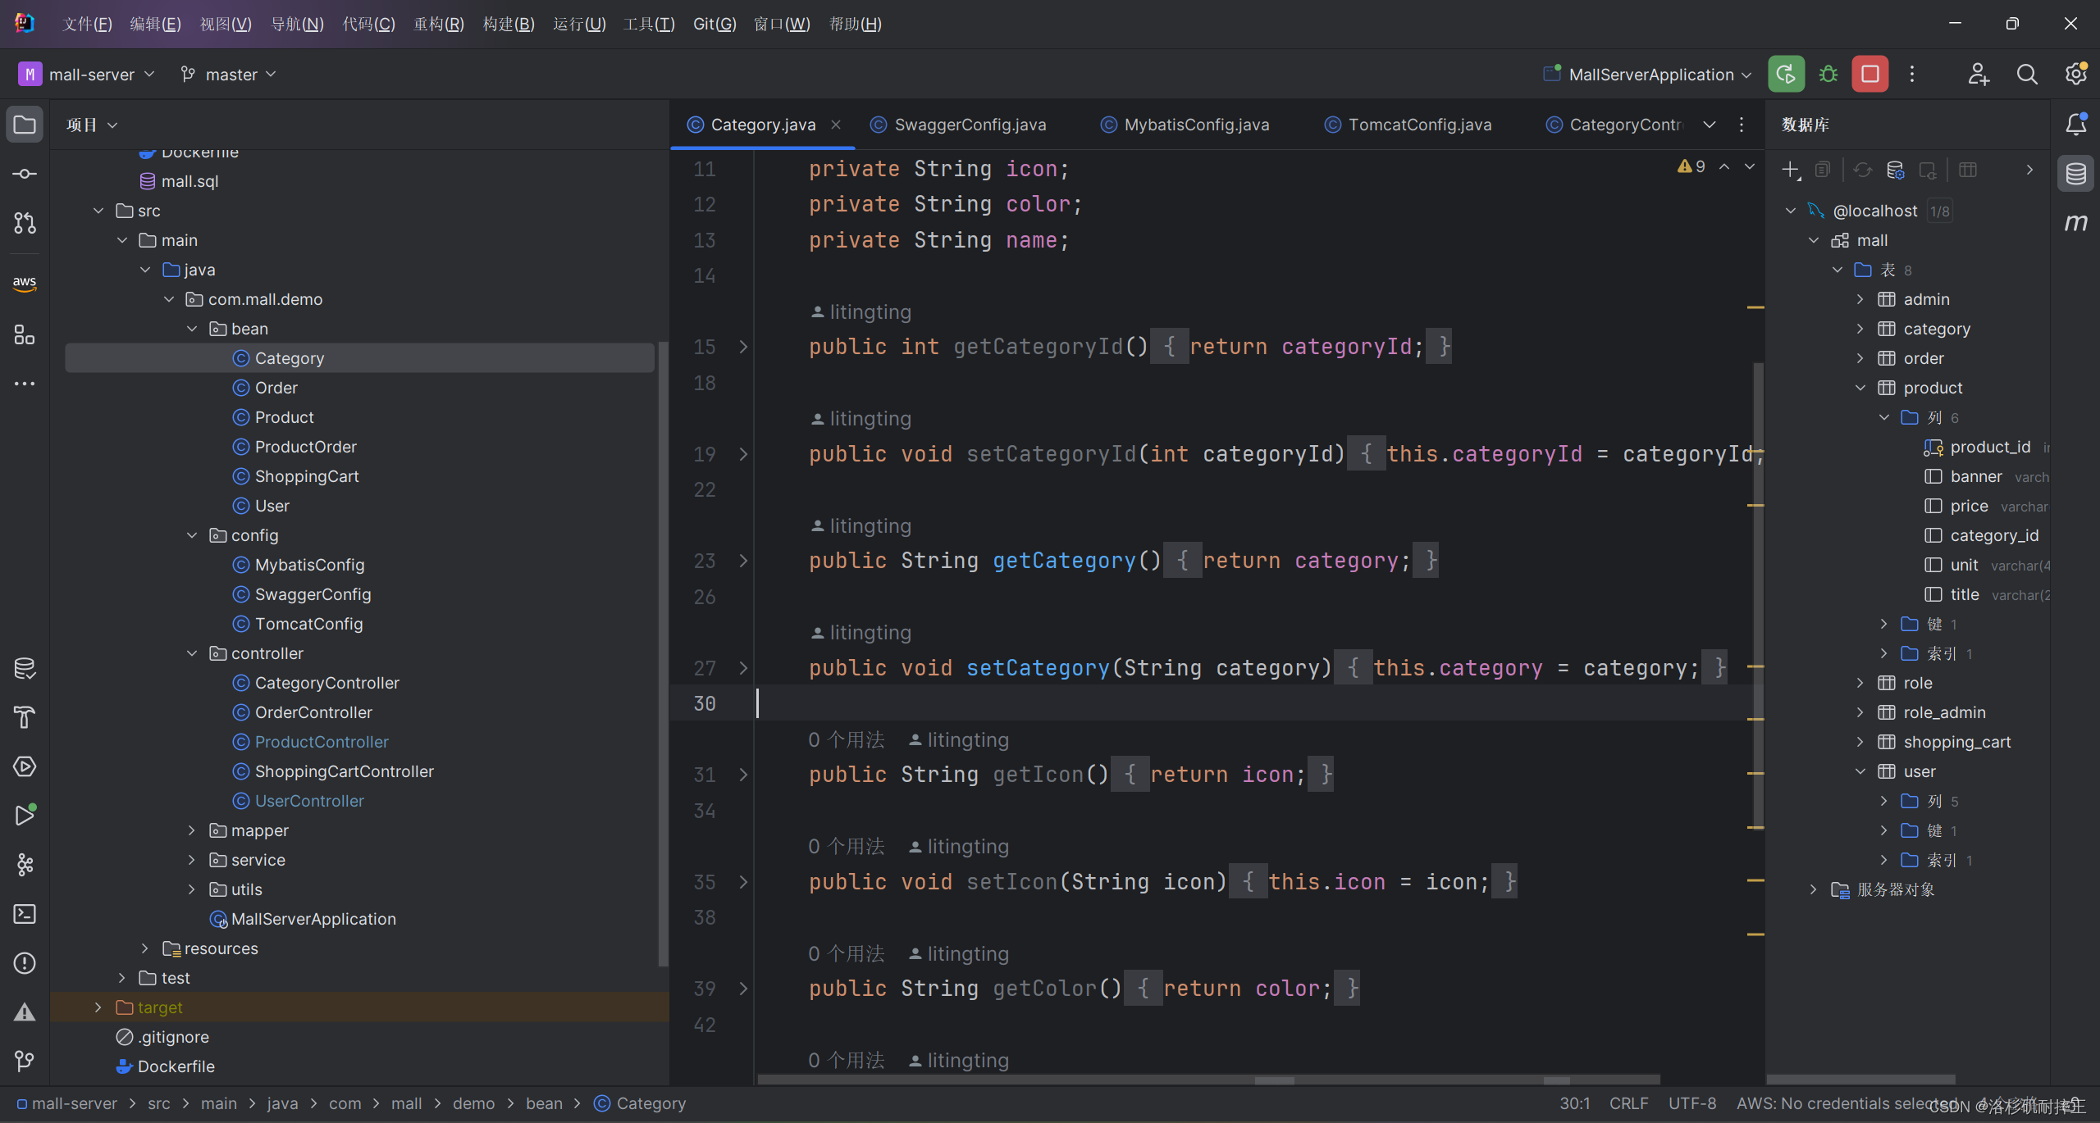This screenshot has height=1123, width=2100.
Task: Go to next highlighted error arrow
Action: point(1750,166)
